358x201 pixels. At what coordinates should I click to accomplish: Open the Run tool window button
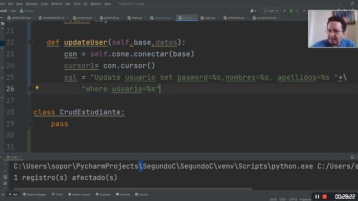tap(13, 194)
